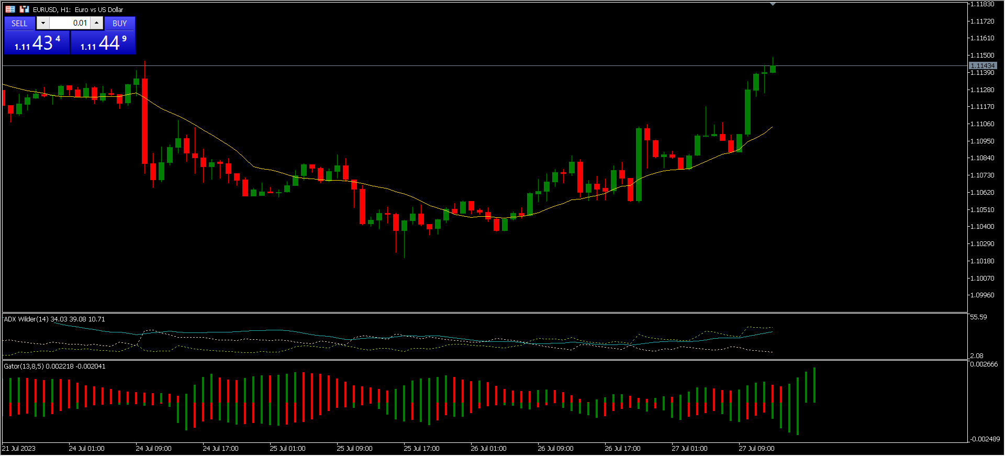This screenshot has height=456, width=1005.
Task: Click the SELL button
Action: tap(19, 24)
